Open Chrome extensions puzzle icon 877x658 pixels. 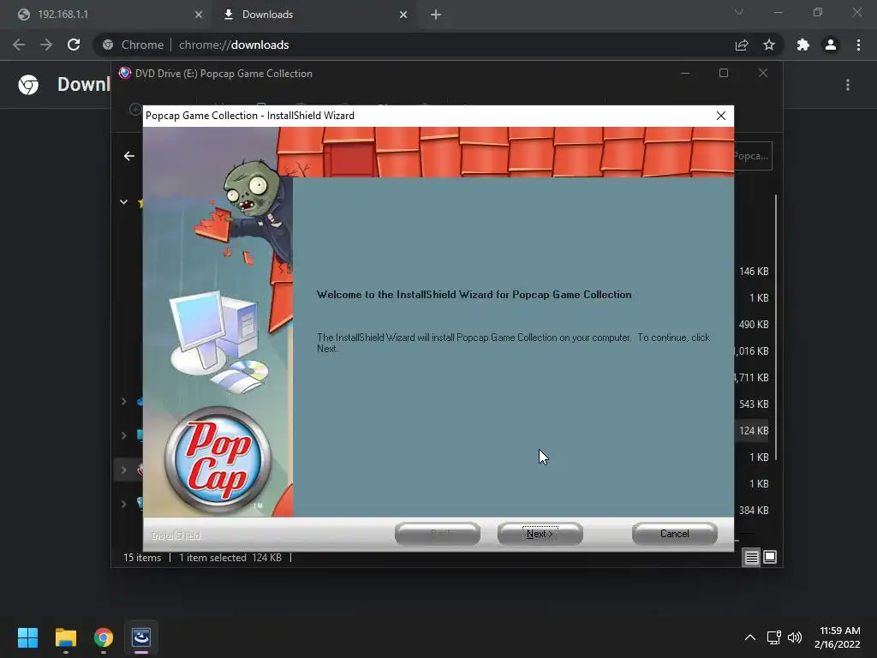803,45
